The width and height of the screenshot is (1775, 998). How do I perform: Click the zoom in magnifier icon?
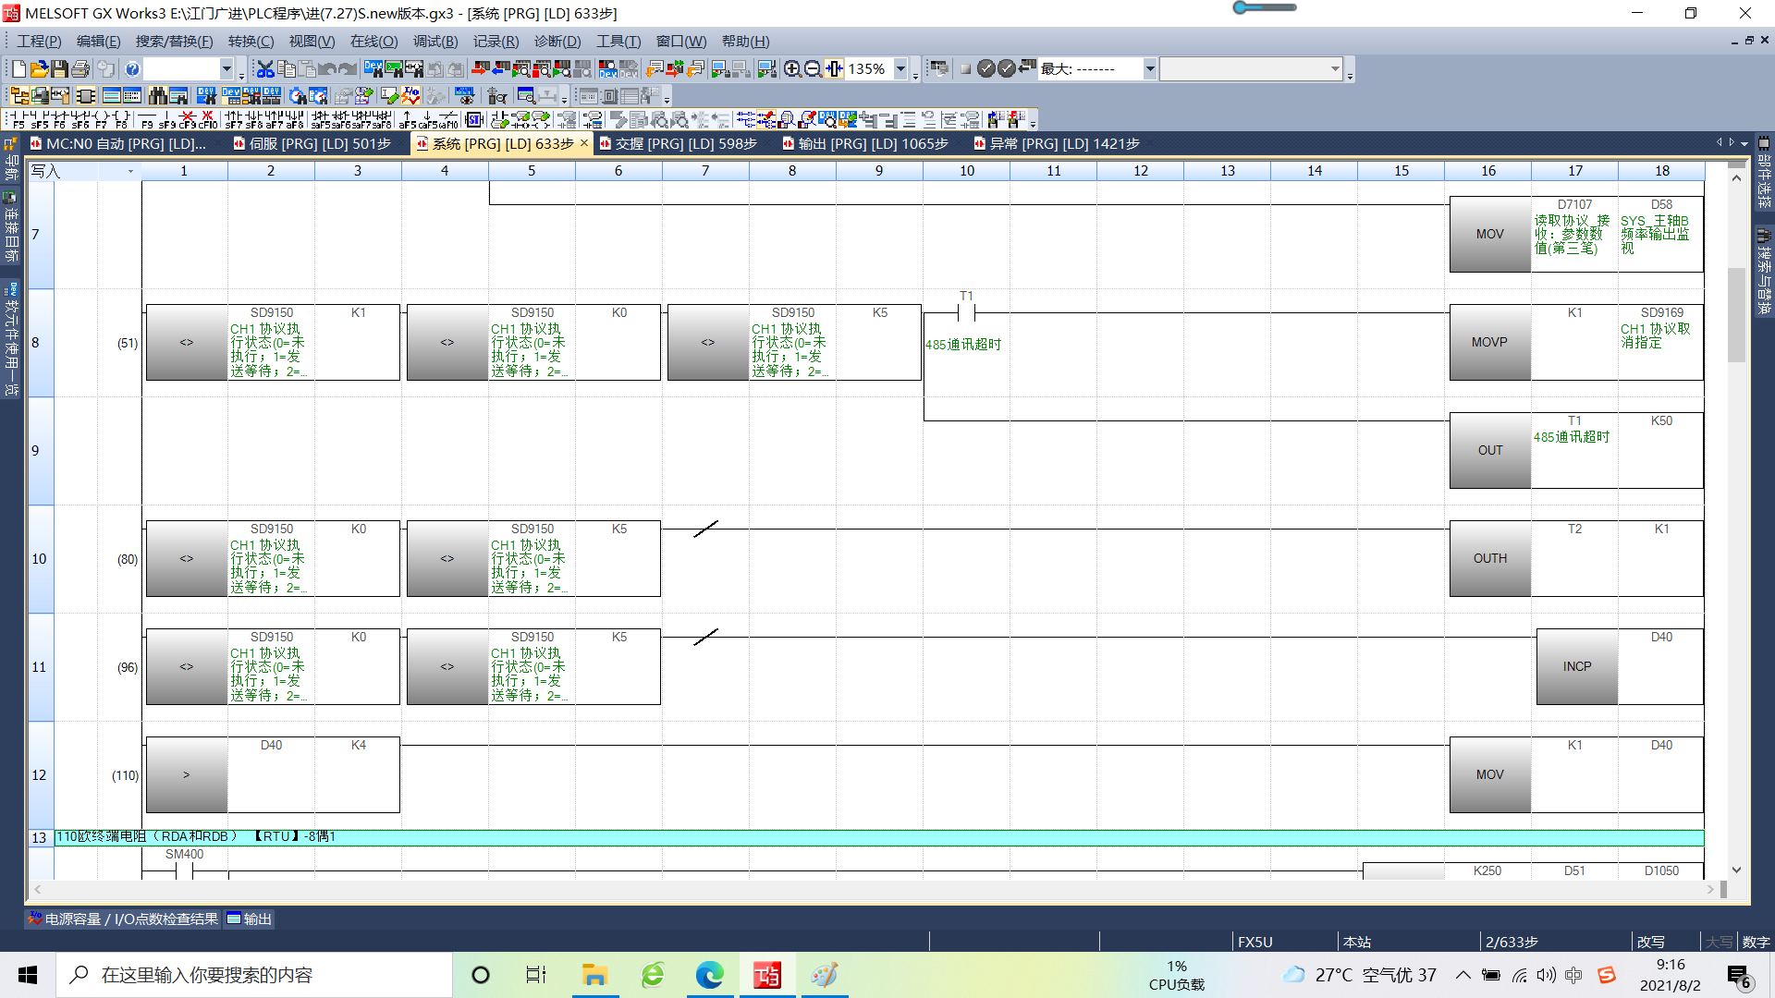click(x=792, y=69)
